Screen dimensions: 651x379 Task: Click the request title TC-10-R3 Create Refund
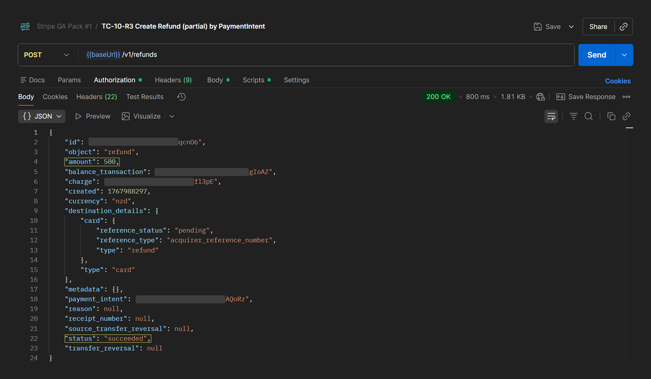[x=183, y=26]
